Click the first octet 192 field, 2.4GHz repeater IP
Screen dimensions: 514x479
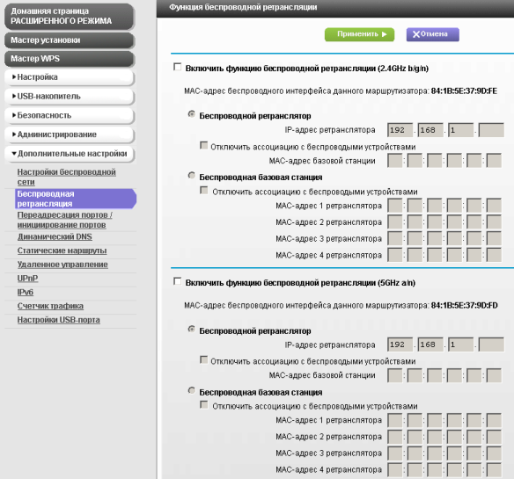(x=400, y=130)
